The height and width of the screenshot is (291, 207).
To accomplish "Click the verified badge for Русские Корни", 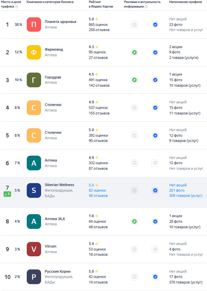I will (155, 277).
